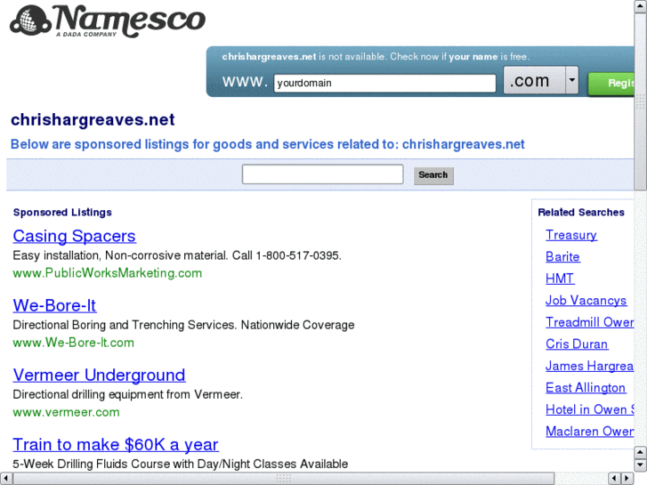Click the Search button

point(433,175)
